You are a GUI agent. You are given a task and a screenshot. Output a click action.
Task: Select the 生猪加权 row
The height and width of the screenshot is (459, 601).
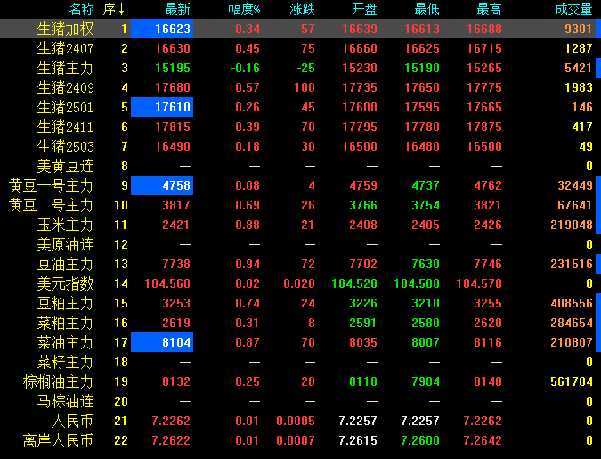(301, 29)
